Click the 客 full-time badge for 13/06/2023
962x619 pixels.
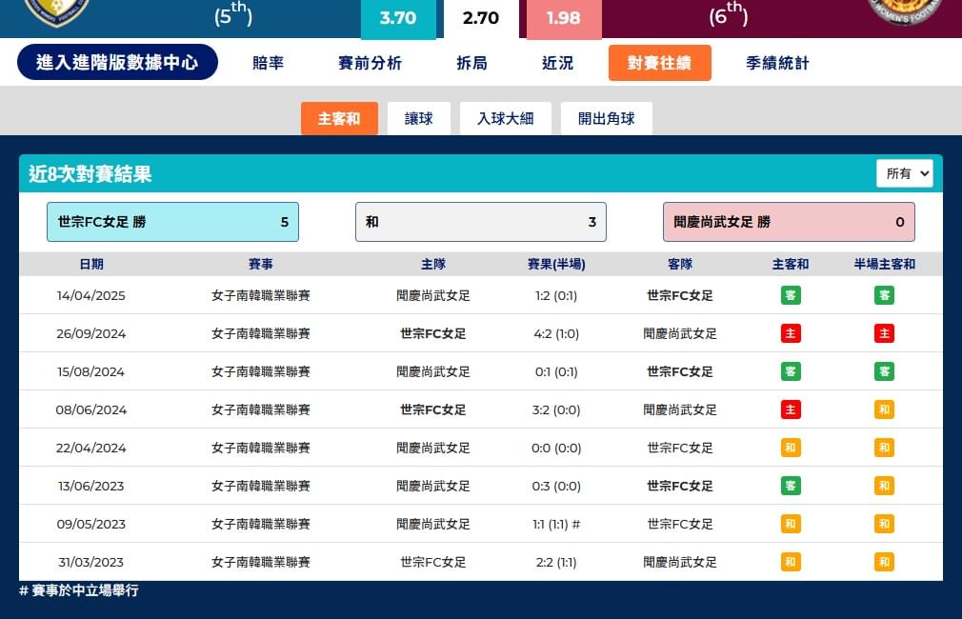(791, 486)
